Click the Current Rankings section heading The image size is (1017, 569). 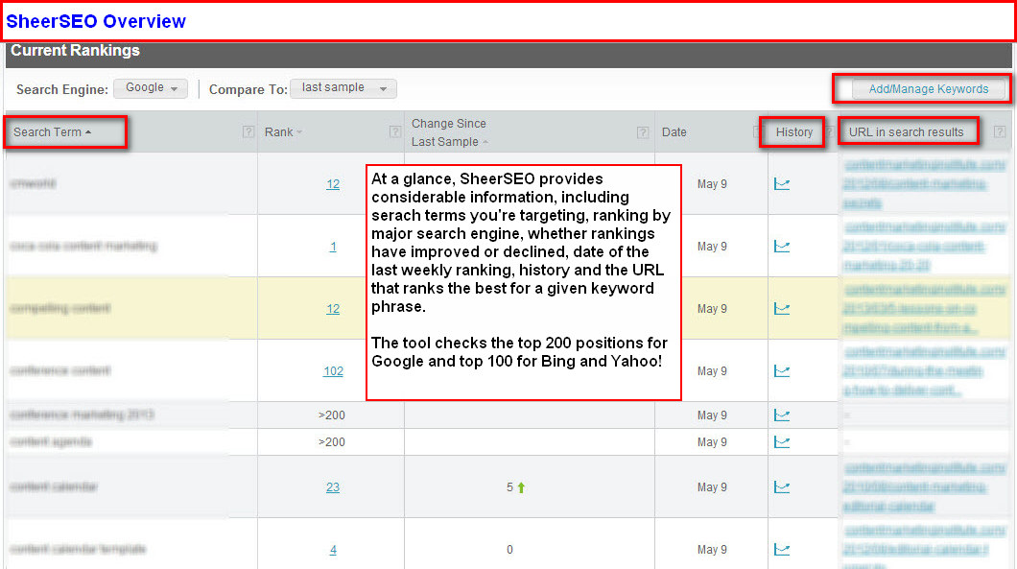pyautogui.click(x=75, y=51)
